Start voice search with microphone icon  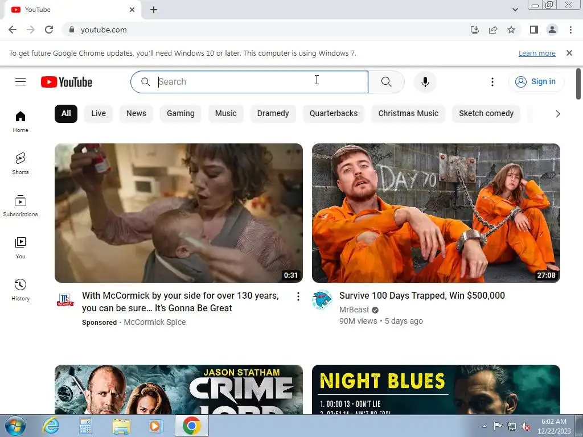(x=425, y=82)
